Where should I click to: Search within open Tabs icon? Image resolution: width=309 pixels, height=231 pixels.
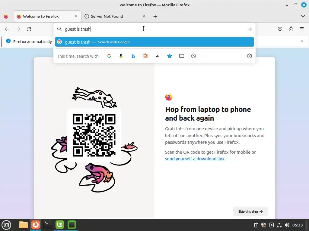point(181,56)
